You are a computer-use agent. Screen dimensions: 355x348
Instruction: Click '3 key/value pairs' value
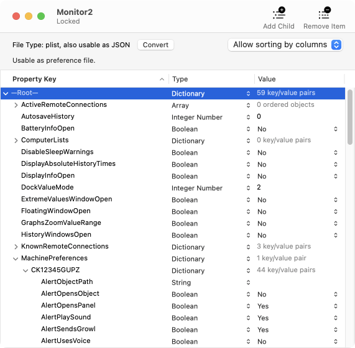[284, 246]
